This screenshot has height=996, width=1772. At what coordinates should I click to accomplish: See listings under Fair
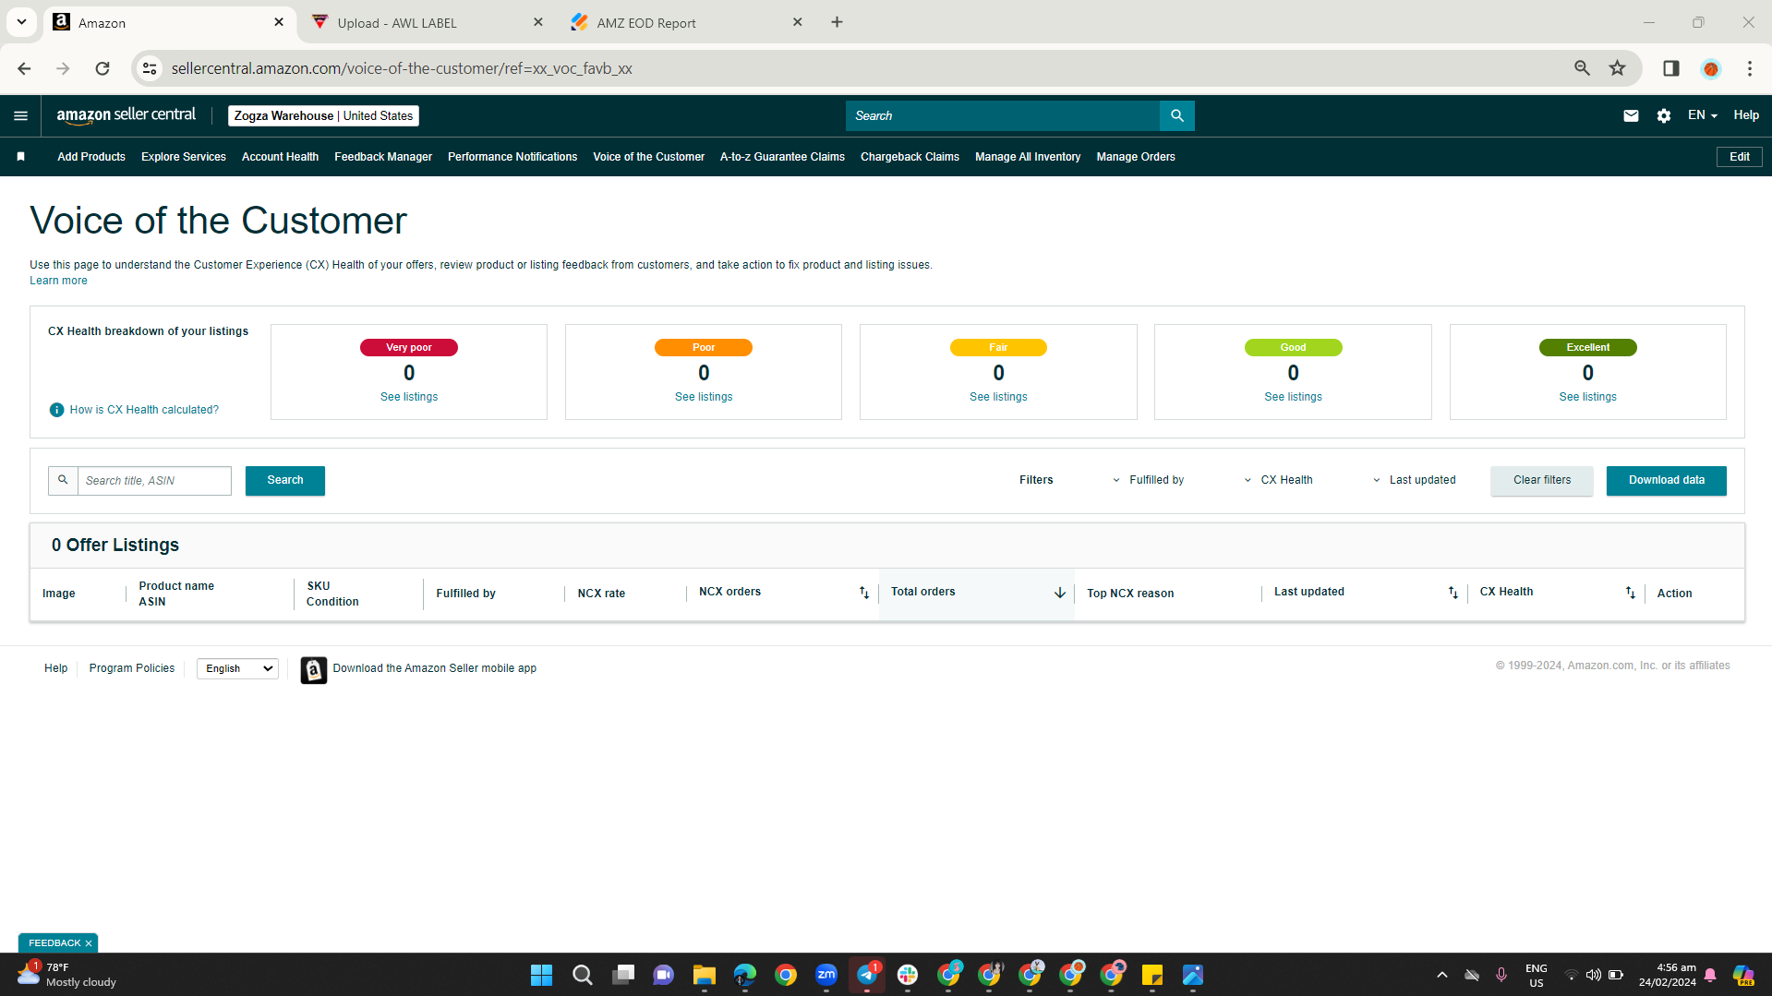tap(998, 397)
